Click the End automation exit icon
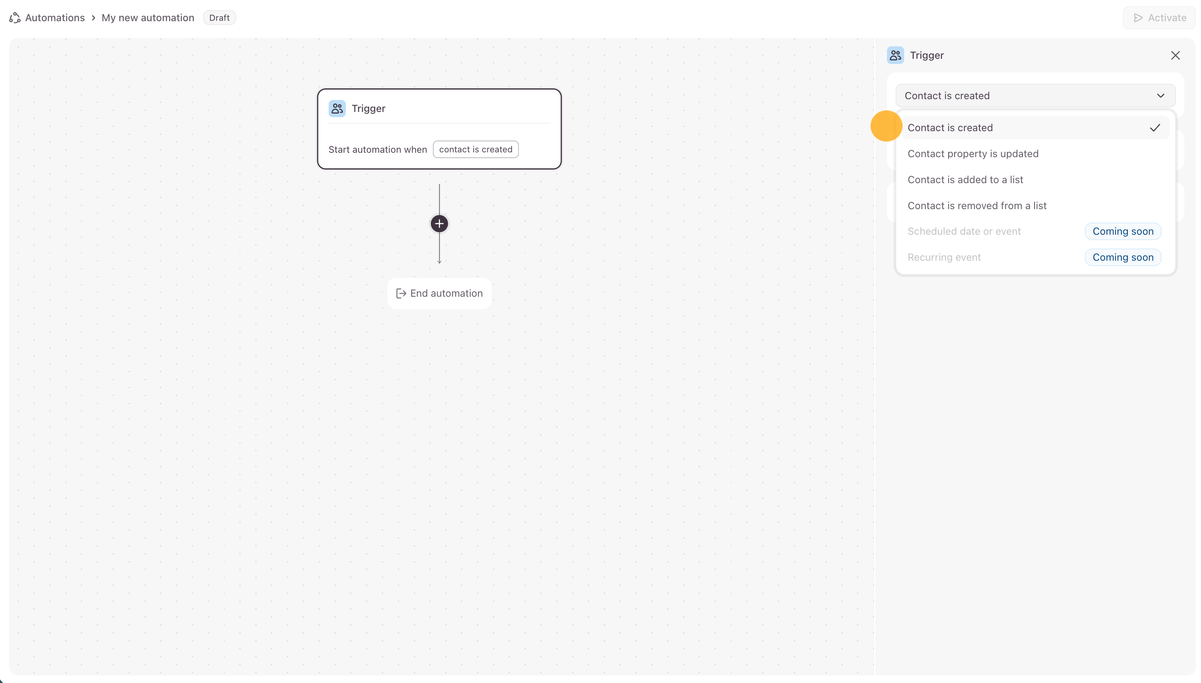 coord(401,294)
